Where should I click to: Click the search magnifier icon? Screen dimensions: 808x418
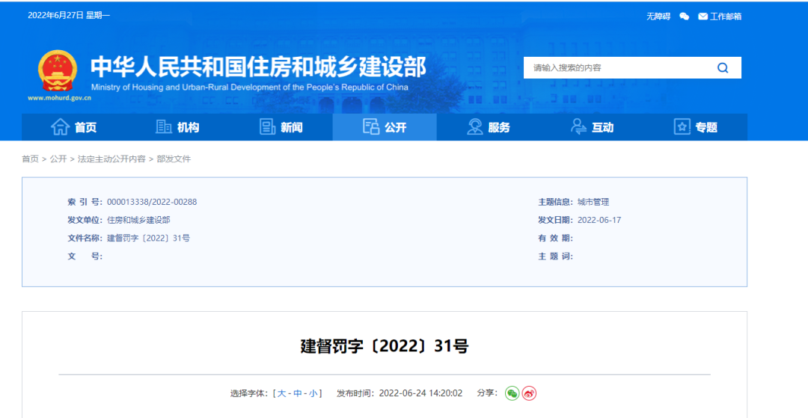722,68
